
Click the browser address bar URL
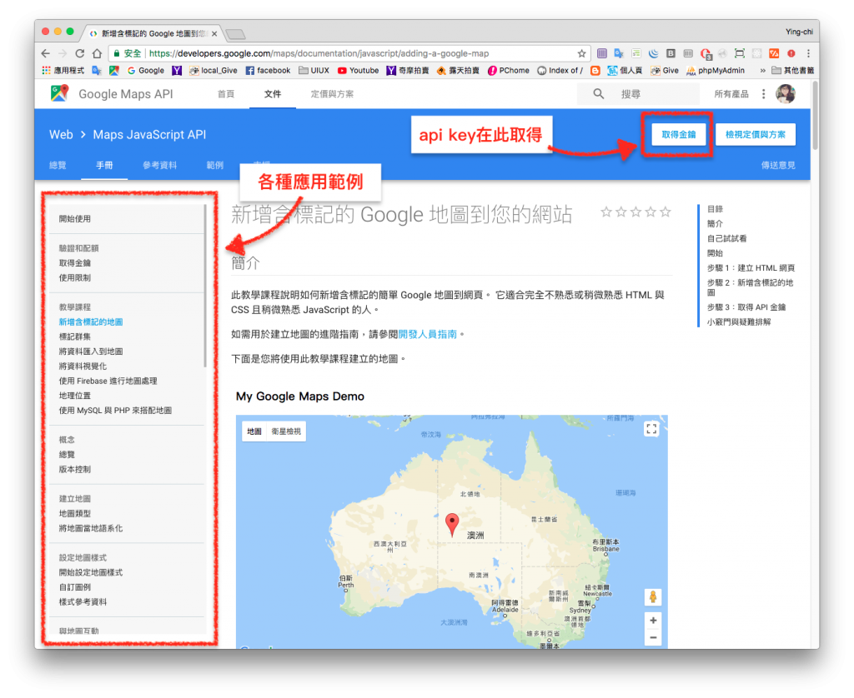click(319, 53)
